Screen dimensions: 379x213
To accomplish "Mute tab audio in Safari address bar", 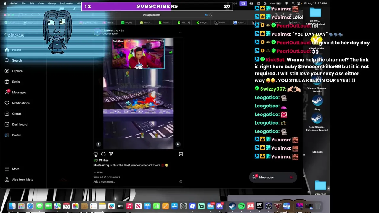I will (206, 15).
